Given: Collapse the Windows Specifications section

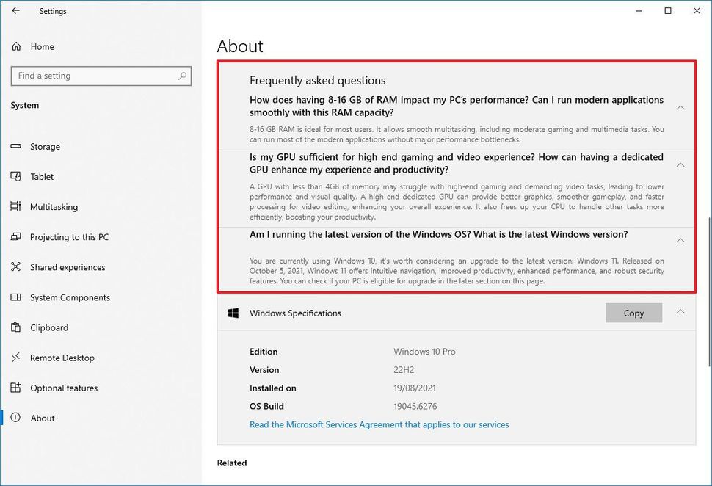Looking at the screenshot, I should [680, 313].
